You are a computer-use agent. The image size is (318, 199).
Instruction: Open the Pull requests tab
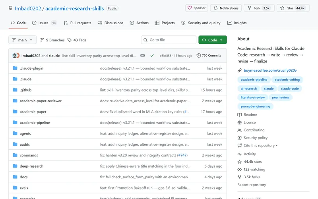click(78, 23)
